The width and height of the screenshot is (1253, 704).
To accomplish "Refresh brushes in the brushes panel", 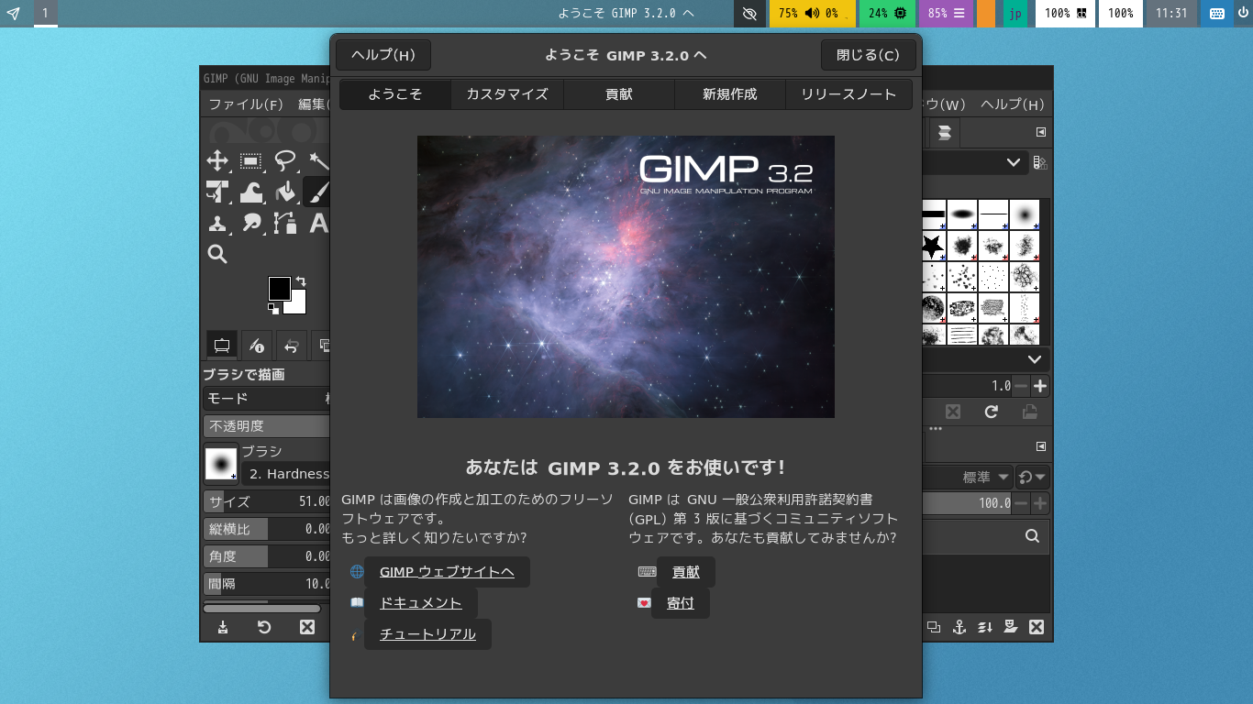I will (992, 412).
